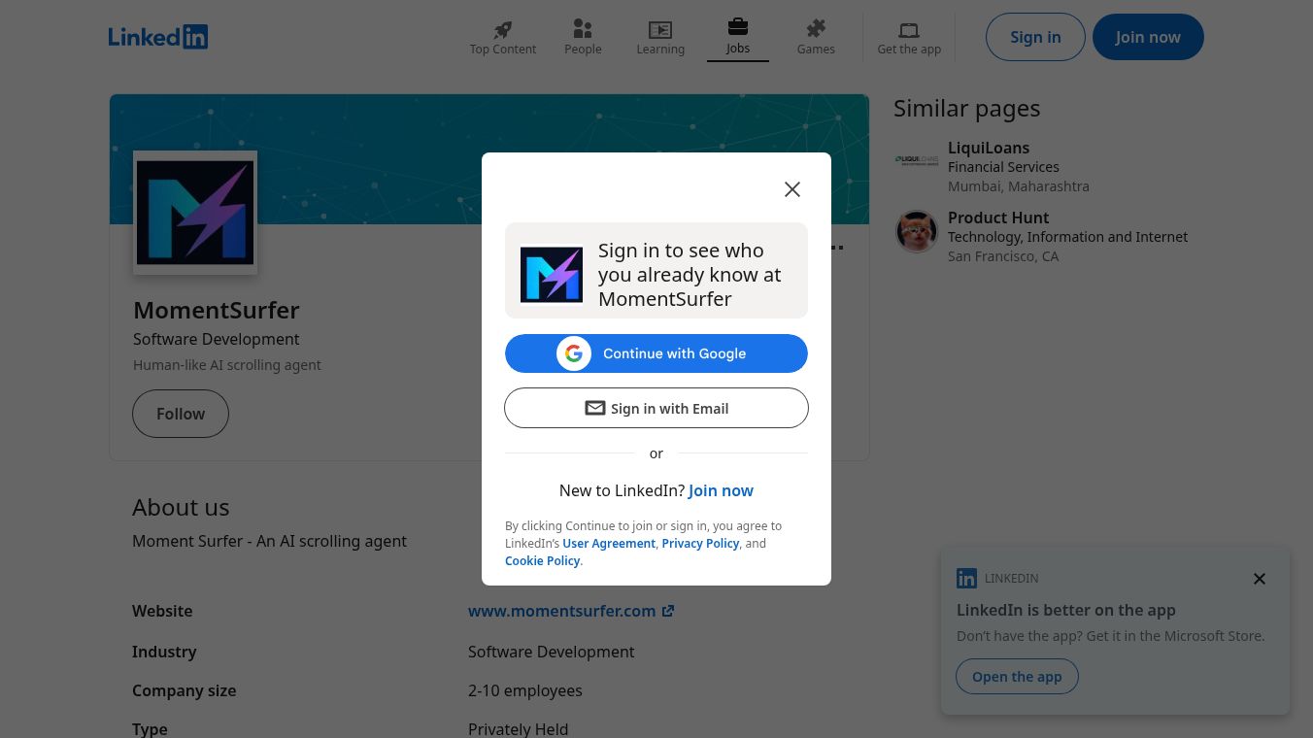Click the San Francisco, CA location text
Screen dimensions: 1313x738
coord(1003,256)
